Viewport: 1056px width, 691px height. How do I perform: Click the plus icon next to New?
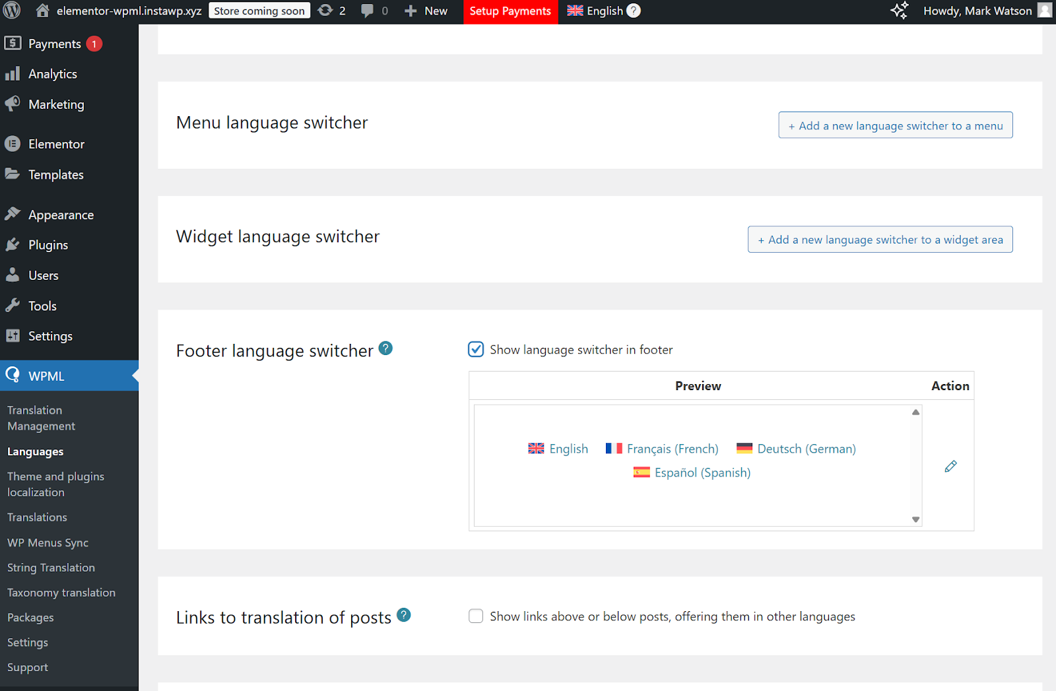[411, 11]
